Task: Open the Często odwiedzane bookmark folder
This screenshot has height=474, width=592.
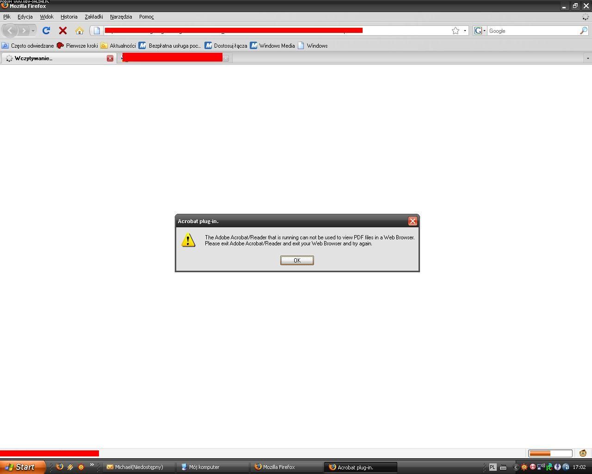Action: (x=28, y=45)
